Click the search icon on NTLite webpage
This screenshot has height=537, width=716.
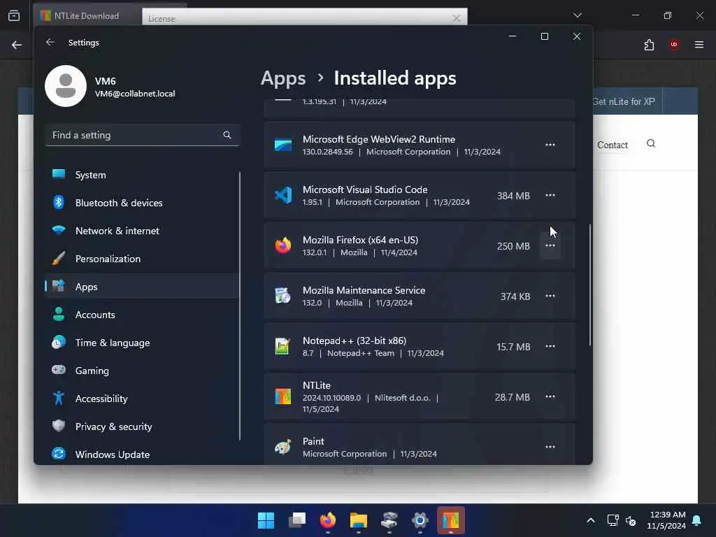[651, 144]
